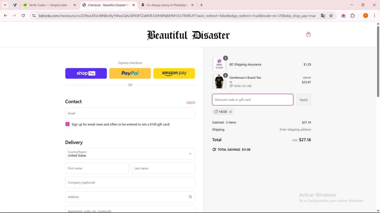380x213 pixels.
Task: Focus the Email input field
Action: (x=130, y=113)
